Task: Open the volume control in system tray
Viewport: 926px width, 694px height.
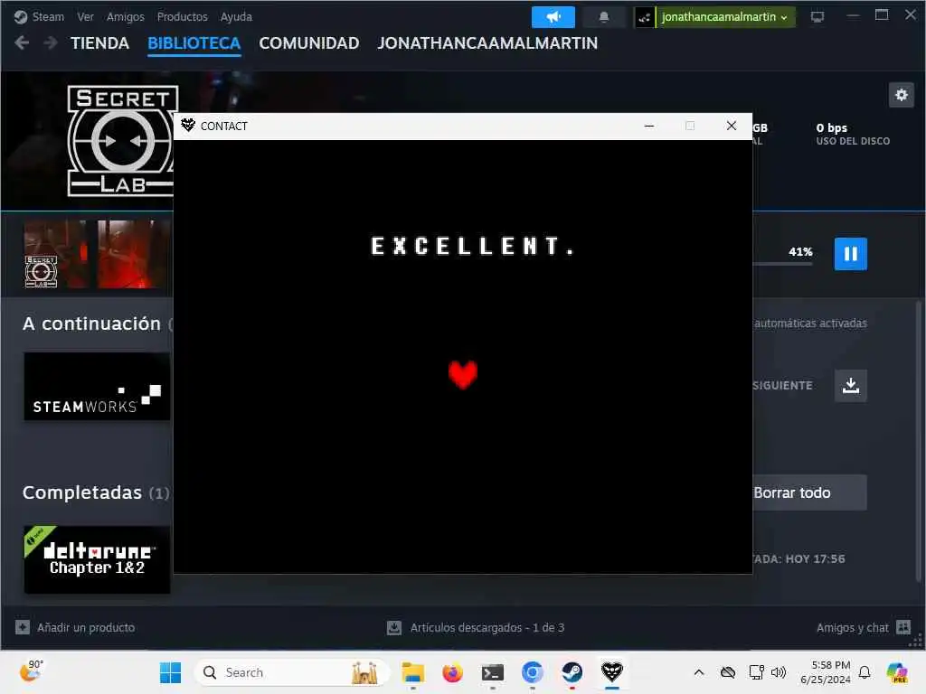Action: pos(779,672)
